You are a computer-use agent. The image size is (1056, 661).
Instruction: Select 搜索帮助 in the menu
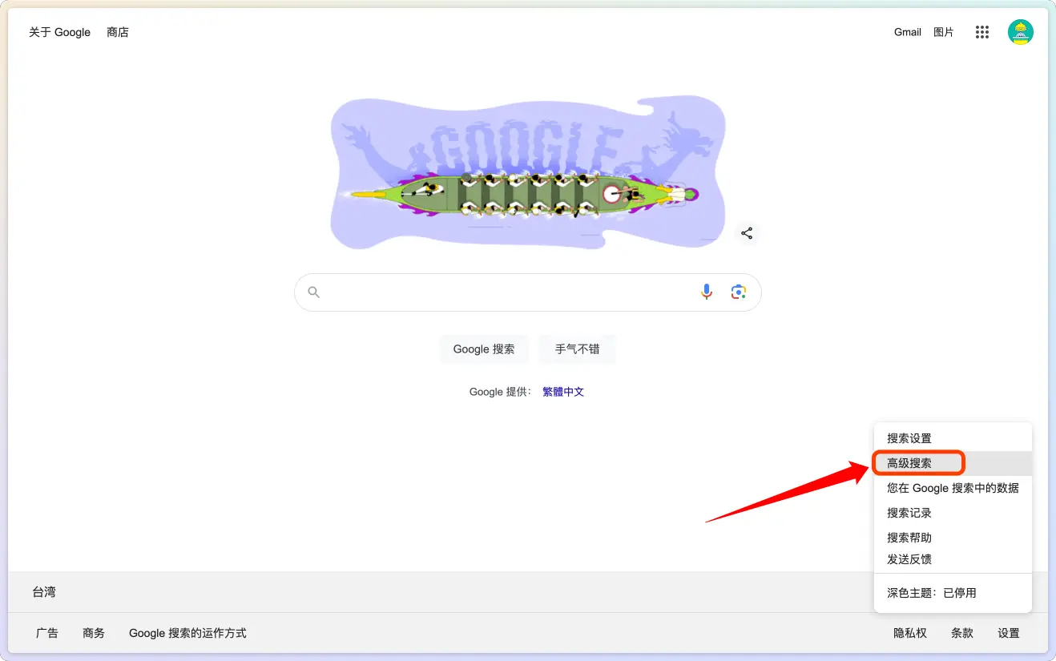953,538
